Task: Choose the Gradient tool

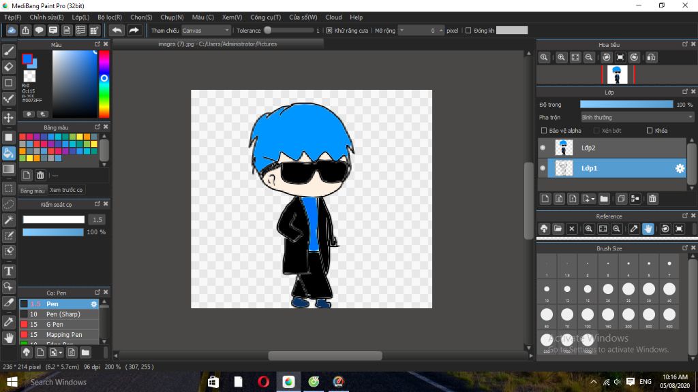Action: coord(8,169)
